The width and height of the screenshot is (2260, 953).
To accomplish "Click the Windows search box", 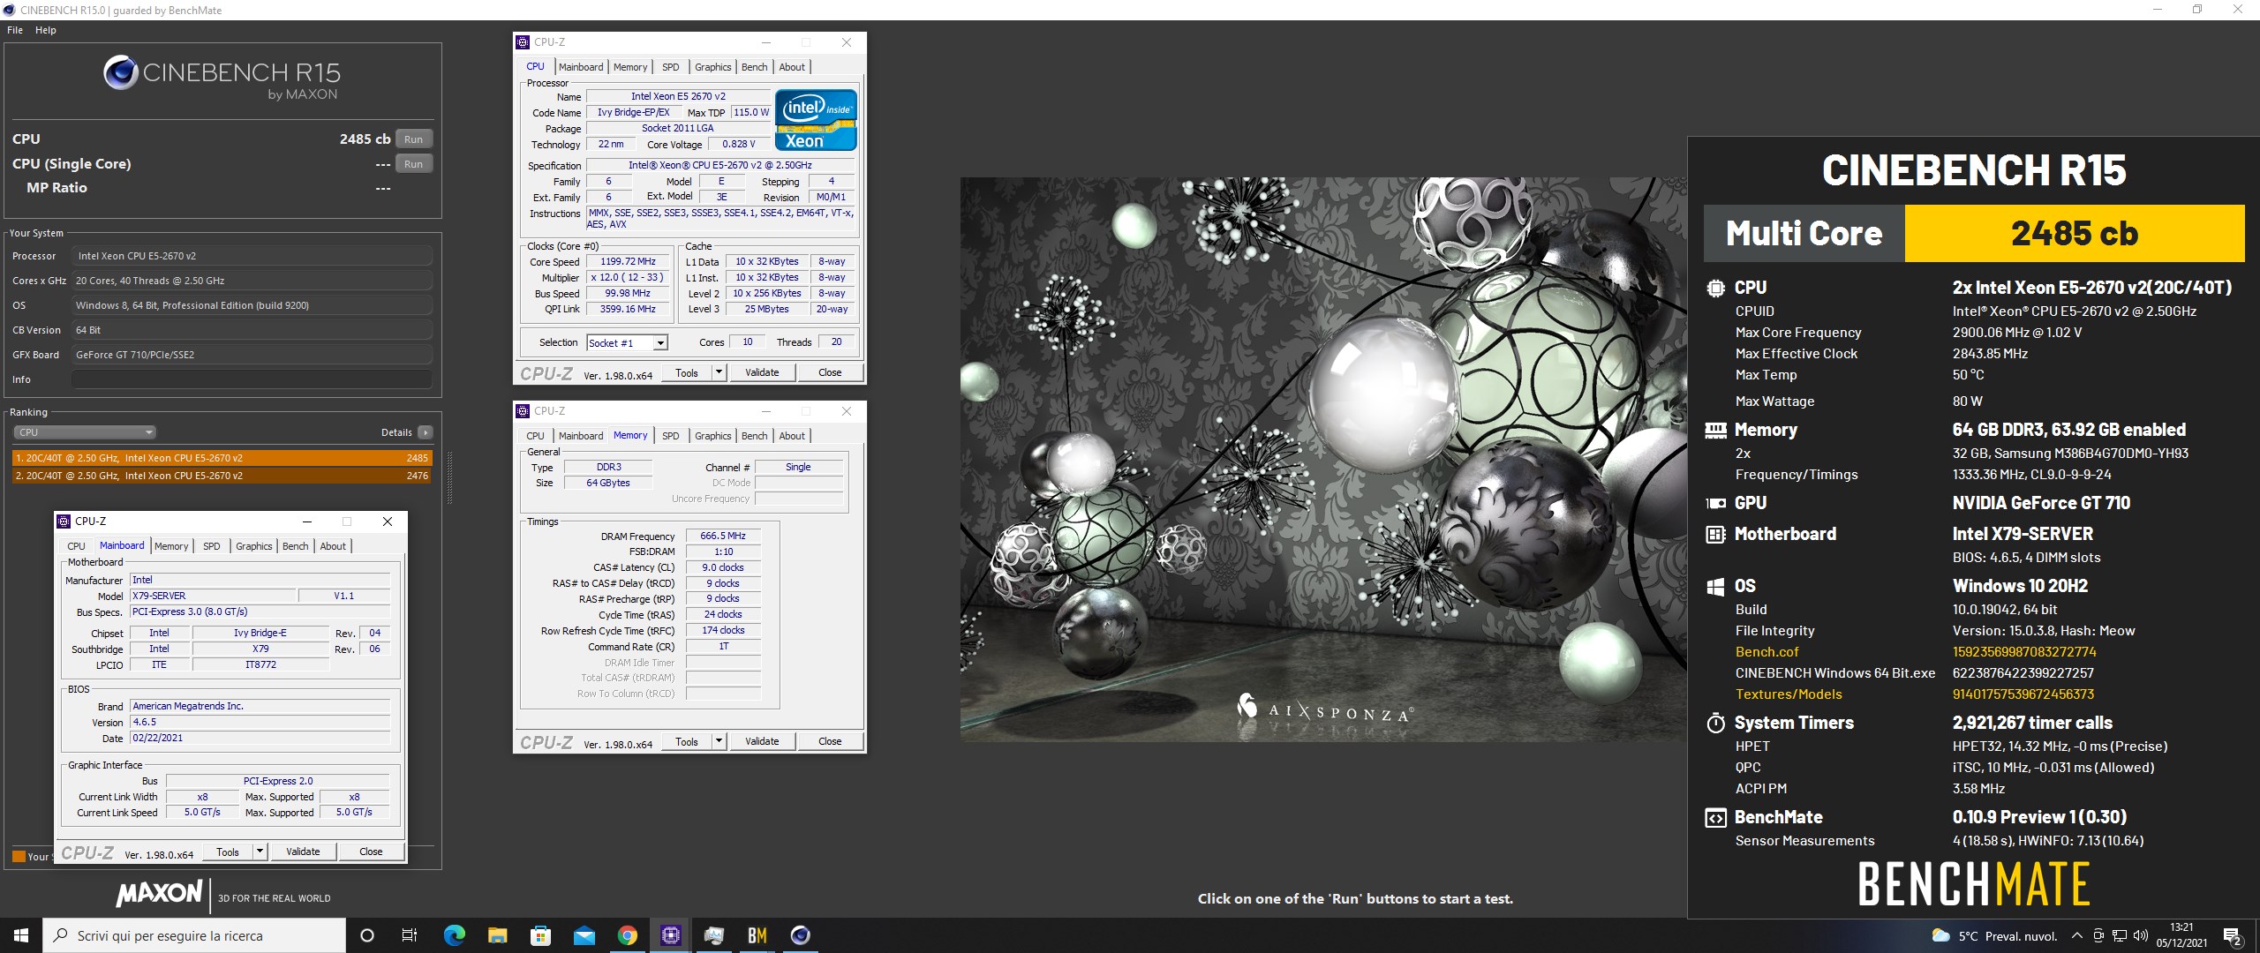I will pos(194,935).
